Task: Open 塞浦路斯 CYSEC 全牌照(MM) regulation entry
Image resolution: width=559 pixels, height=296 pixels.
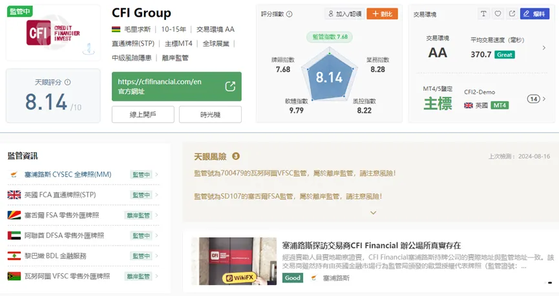Action: pyautogui.click(x=83, y=174)
